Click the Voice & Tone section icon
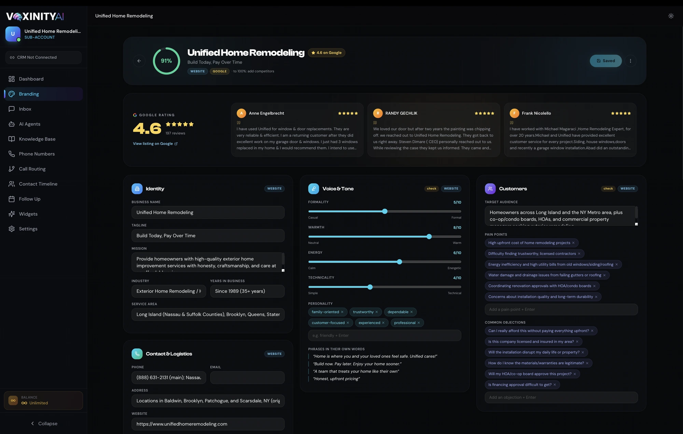The height and width of the screenshot is (434, 683). tap(313, 189)
